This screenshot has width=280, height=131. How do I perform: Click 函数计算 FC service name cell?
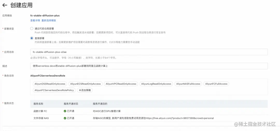[x=40, y=111]
